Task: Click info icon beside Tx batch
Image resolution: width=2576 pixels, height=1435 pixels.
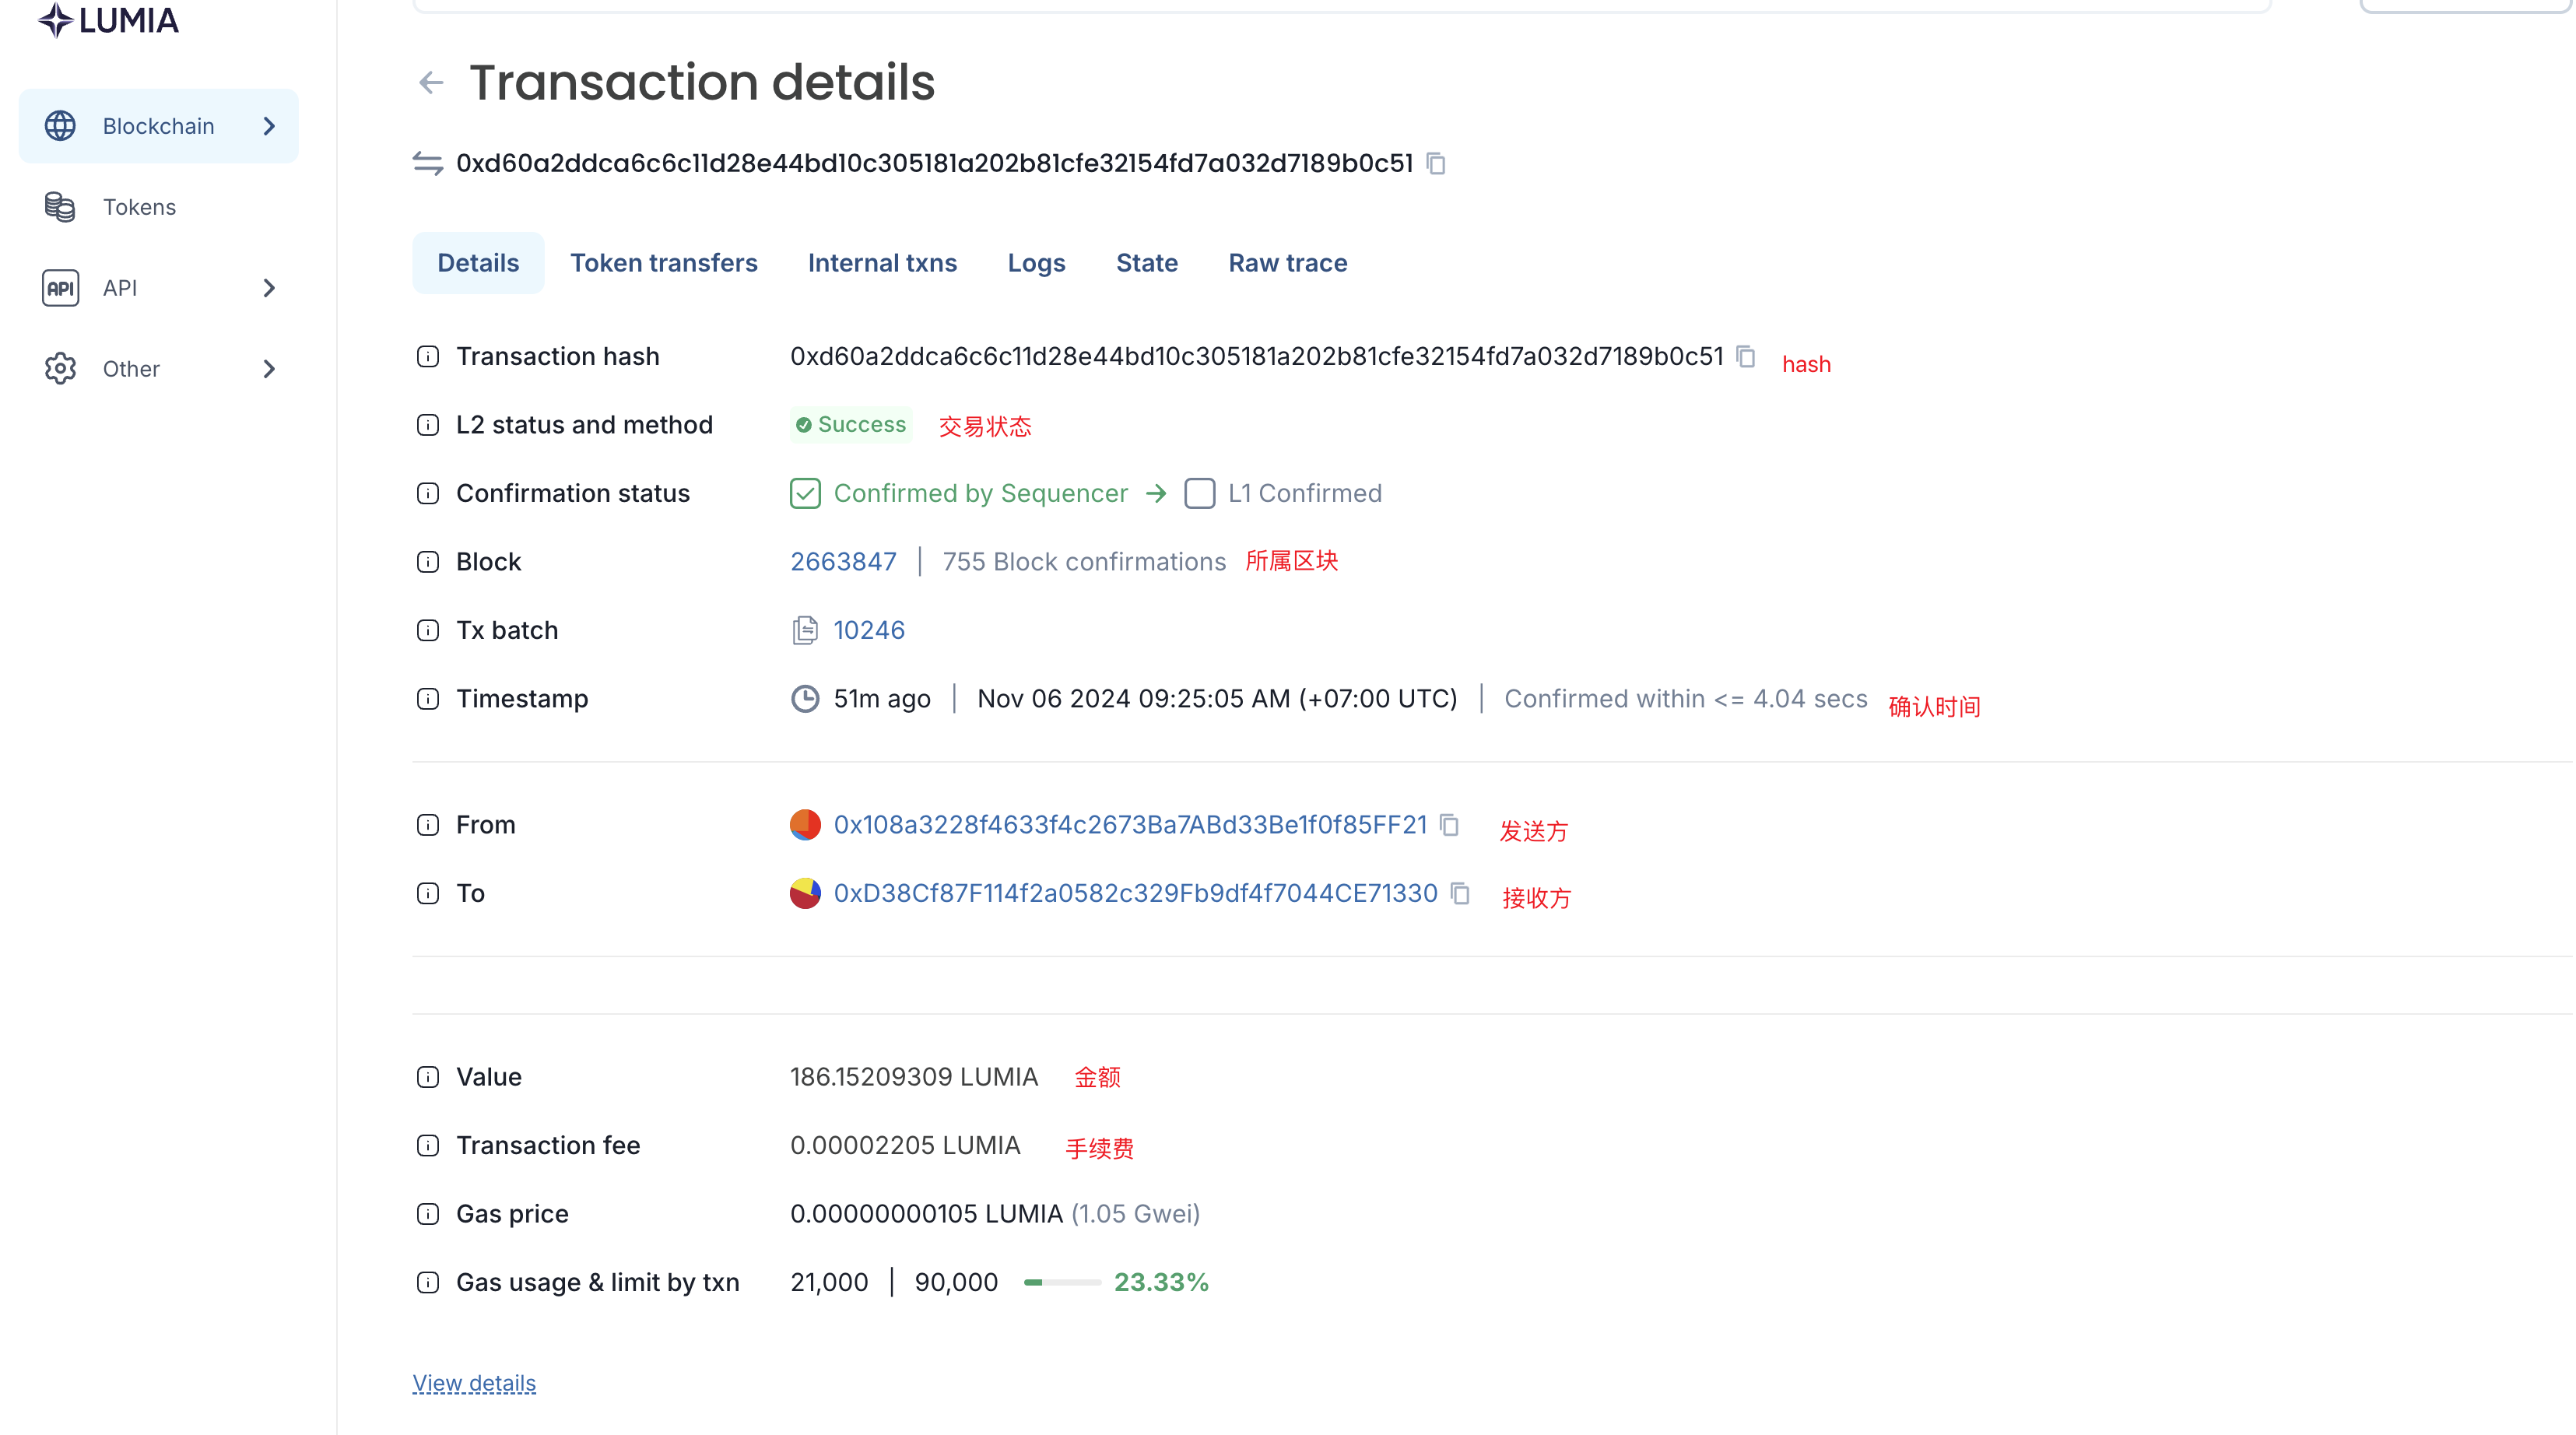Action: tap(428, 630)
